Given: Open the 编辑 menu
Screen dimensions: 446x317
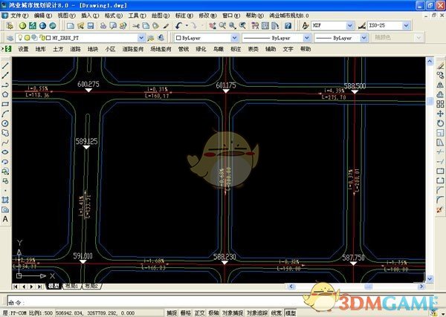Looking at the screenshot, I should [42, 16].
